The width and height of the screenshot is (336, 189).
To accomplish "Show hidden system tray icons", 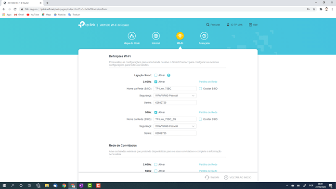I will pyautogui.click(x=287, y=186).
